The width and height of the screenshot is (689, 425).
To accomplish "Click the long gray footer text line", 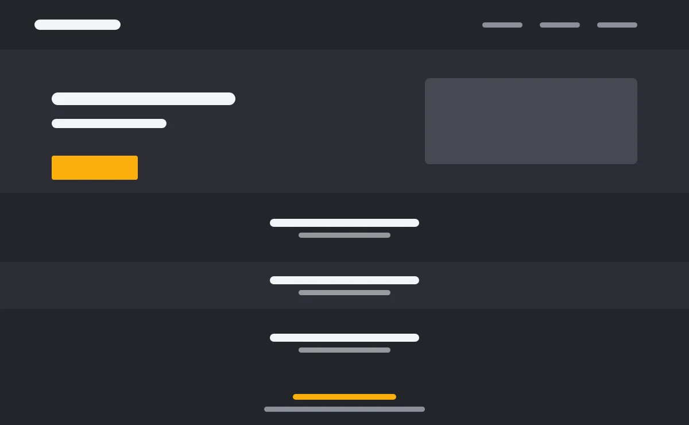I will tap(344, 409).
